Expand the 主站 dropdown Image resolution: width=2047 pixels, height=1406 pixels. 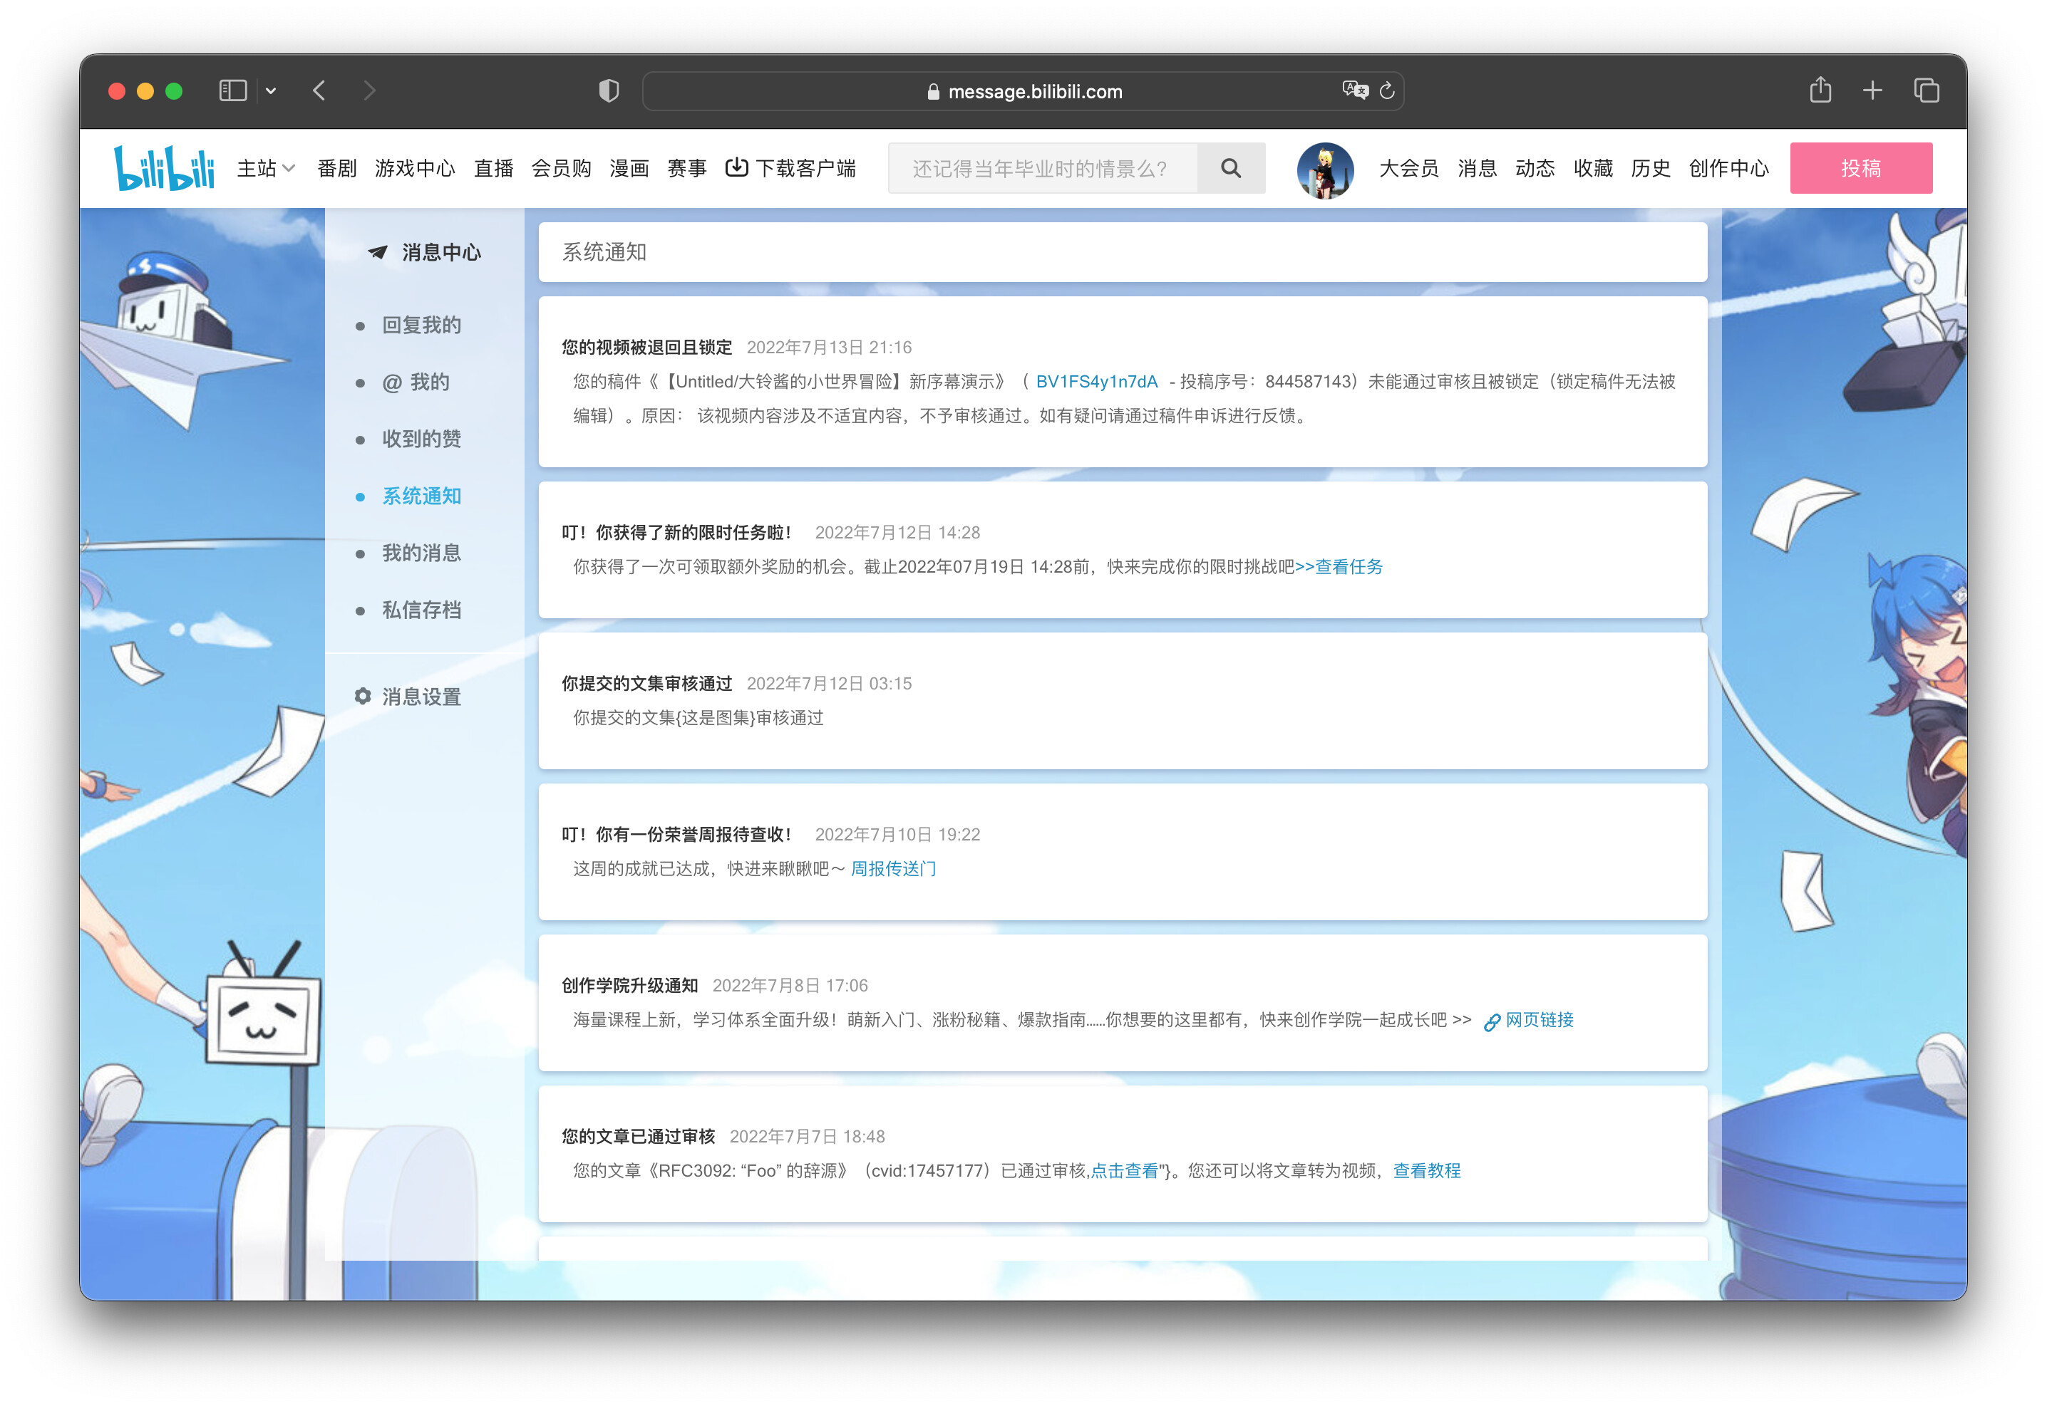[265, 167]
